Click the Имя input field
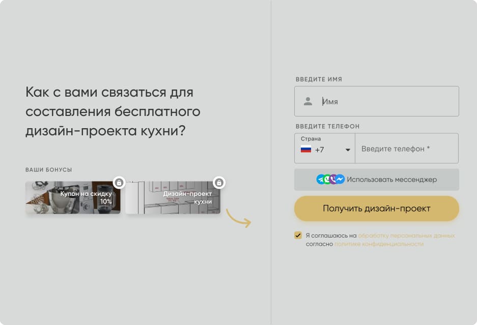Screen dimensions: 477x325 pos(377,101)
